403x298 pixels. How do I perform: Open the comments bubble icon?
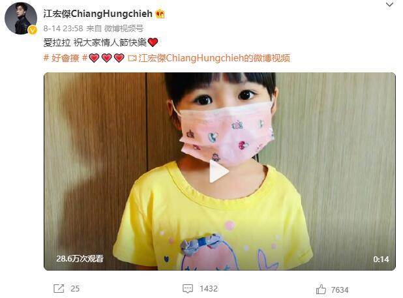188,289
